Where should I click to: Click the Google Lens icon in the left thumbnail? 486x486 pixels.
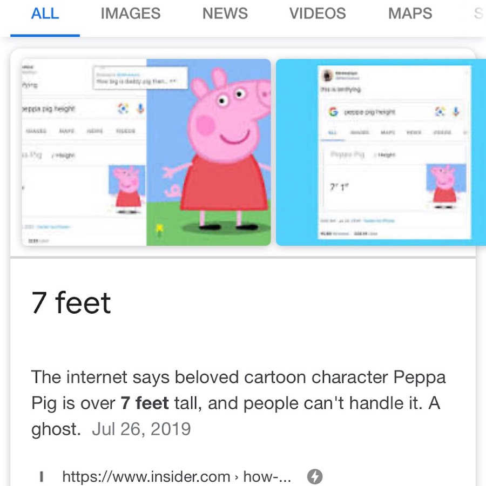(x=124, y=109)
